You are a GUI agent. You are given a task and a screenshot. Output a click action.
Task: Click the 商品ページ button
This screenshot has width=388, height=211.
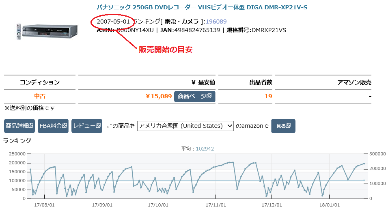coord(194,96)
